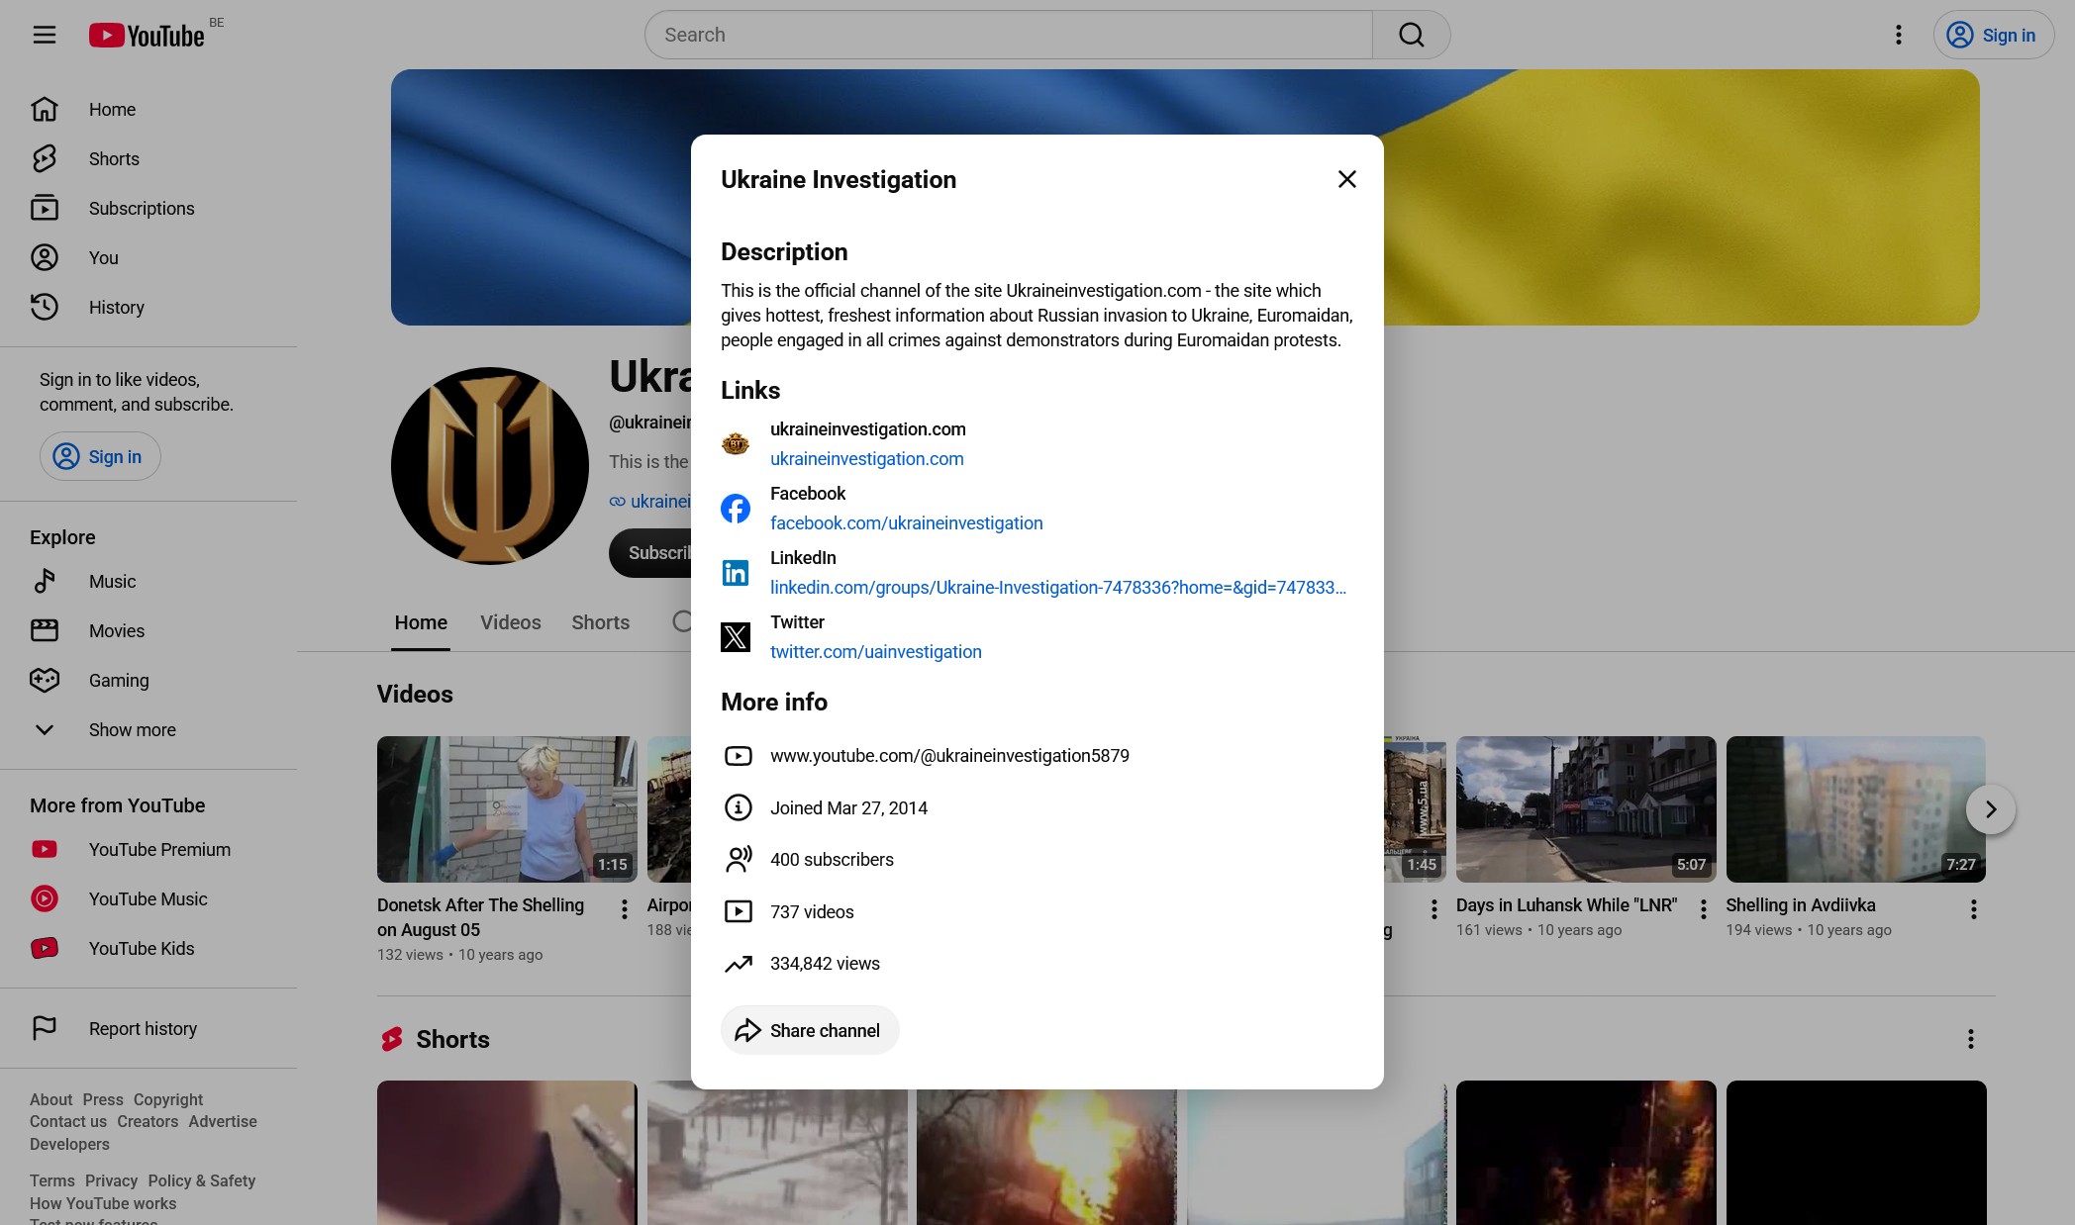Open ukraineinvestigation.com link in dialog
Viewport: 2075px width, 1225px height.
click(867, 459)
